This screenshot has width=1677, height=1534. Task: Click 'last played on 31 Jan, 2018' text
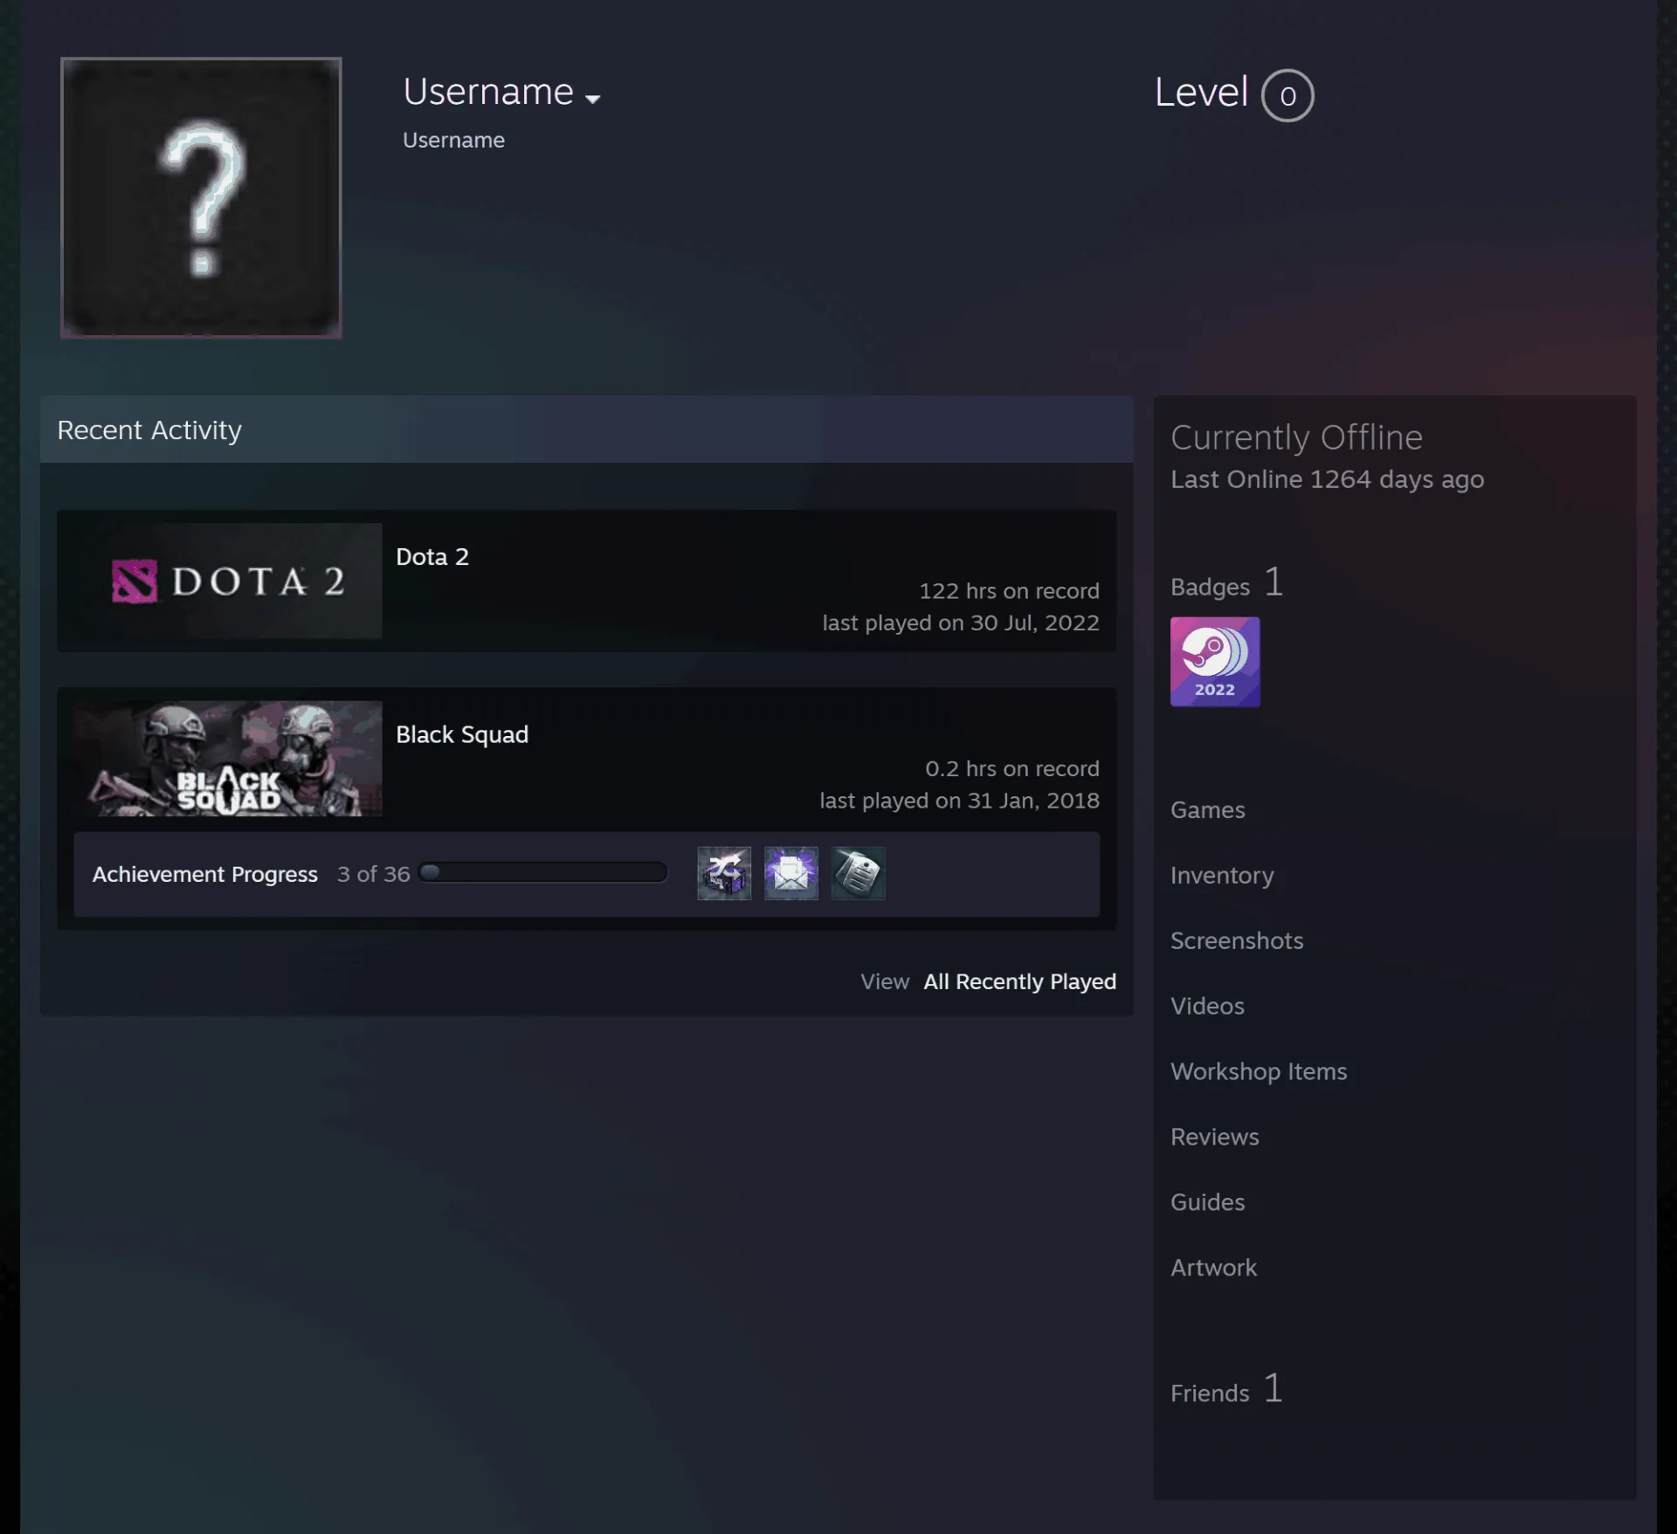tap(959, 801)
